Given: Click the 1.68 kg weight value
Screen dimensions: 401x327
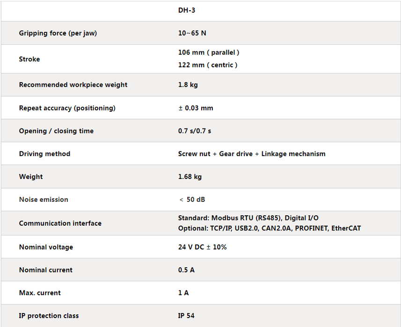Looking at the screenshot, I should point(190,177).
